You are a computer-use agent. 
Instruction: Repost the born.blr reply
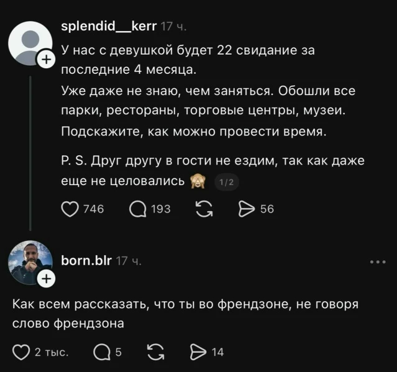coord(156,352)
